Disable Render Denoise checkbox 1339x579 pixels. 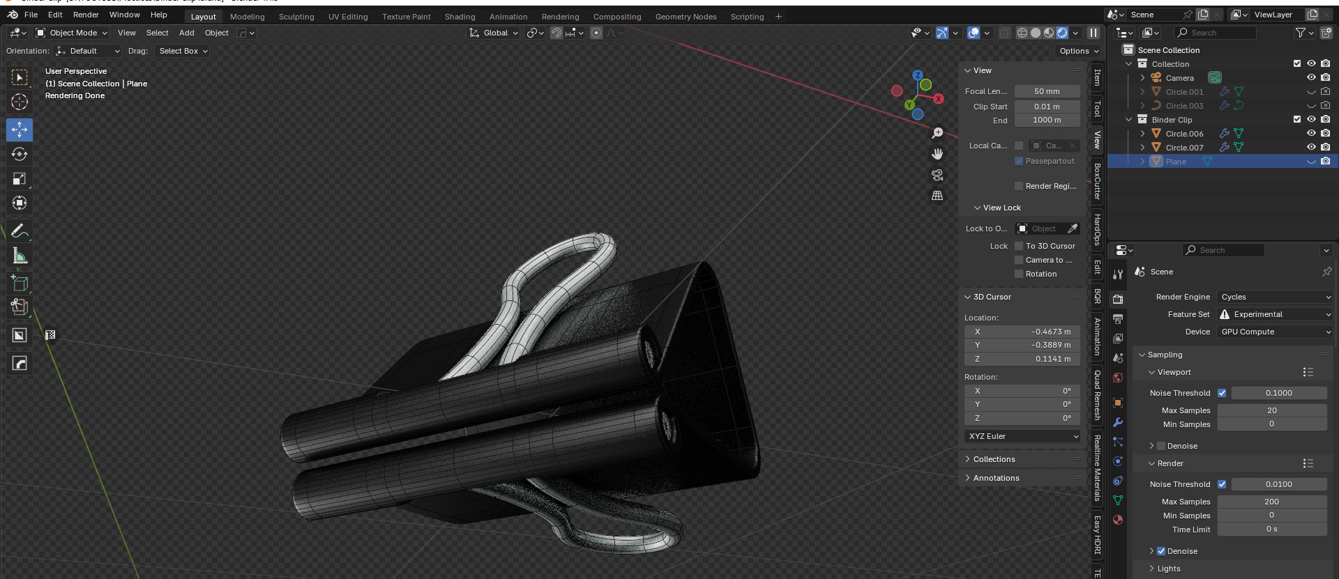[1161, 551]
